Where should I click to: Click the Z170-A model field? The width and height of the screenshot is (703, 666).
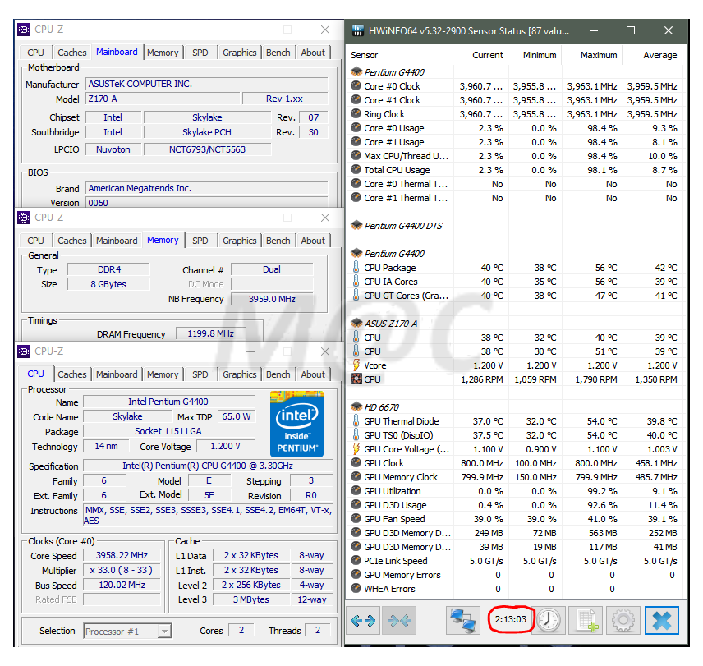163,99
